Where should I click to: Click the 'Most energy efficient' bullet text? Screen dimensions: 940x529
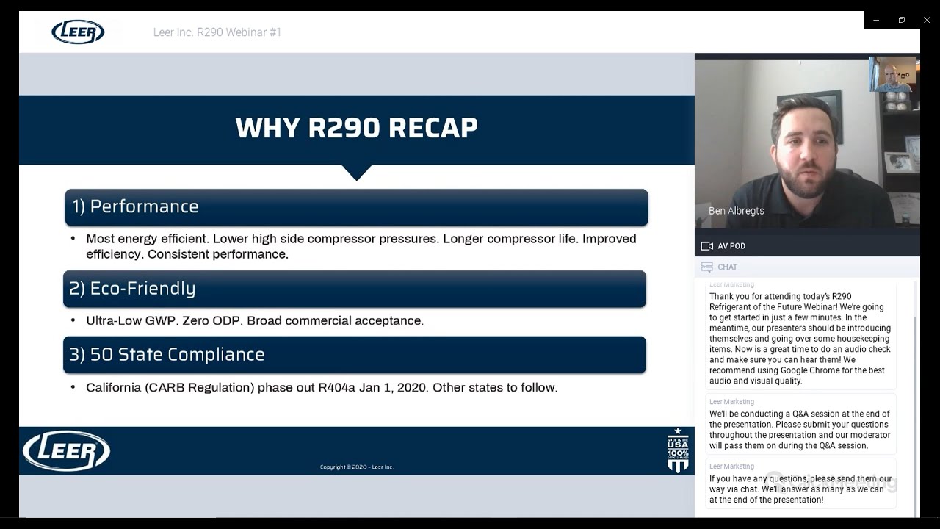[361, 246]
